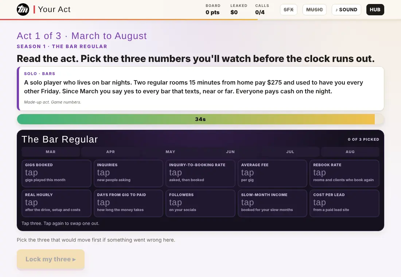
Task: Select the MAR month column
Action: coord(51,152)
